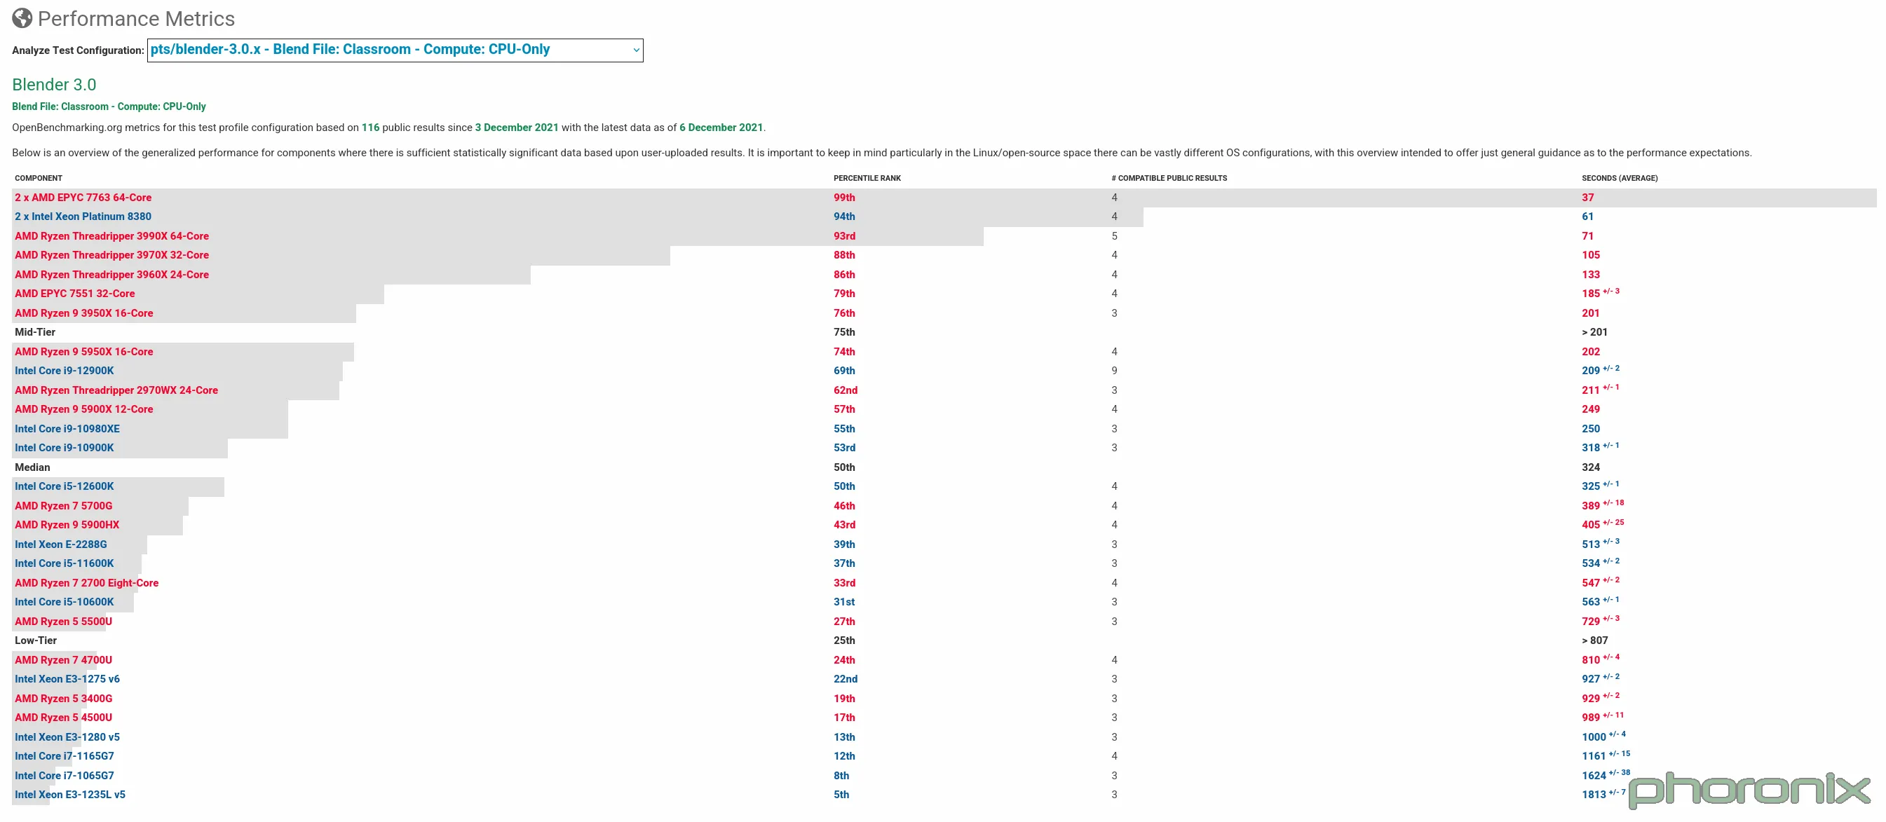Select AMD Ryzen Threadripper 3990X 64-Core
The width and height of the screenshot is (1886, 822).
pos(111,236)
